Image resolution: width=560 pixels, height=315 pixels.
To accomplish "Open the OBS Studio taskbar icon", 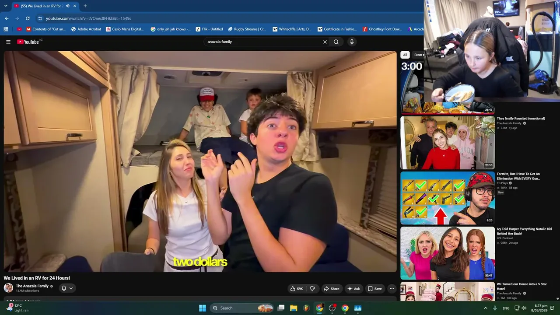I will [332, 308].
